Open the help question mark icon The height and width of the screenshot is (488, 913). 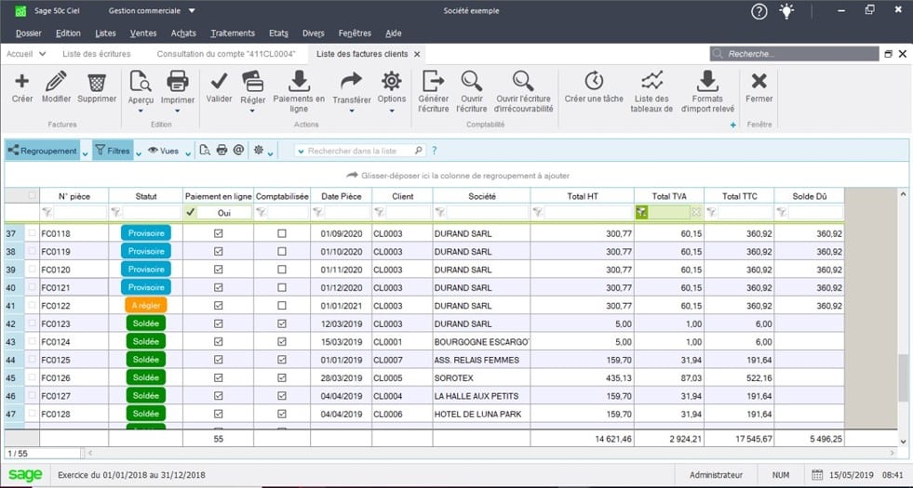[759, 12]
